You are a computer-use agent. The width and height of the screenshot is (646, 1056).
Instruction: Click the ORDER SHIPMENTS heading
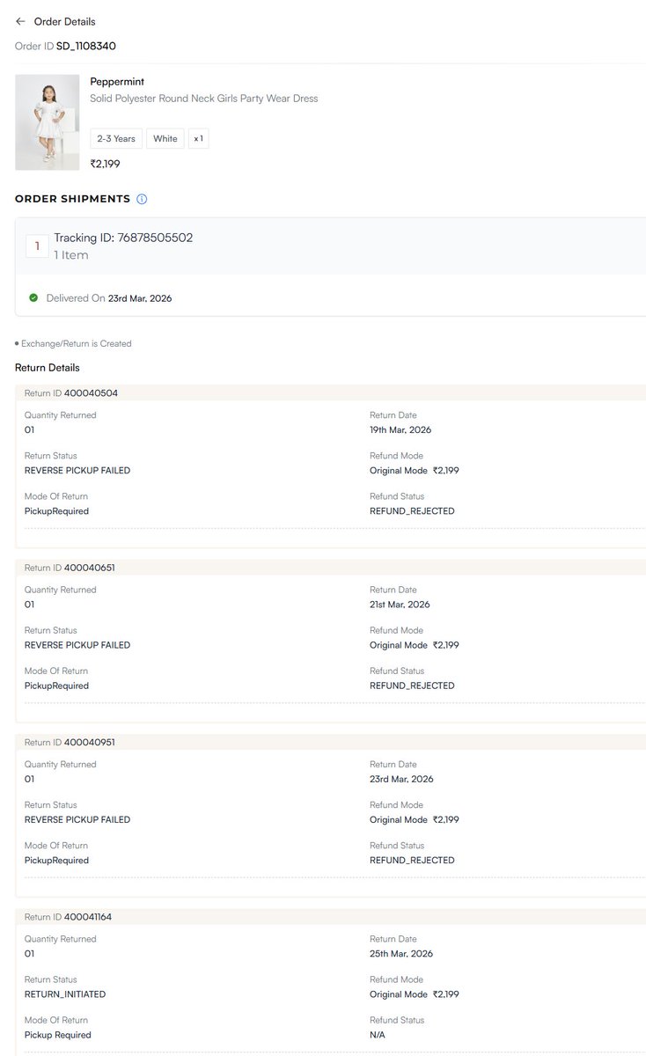coord(72,199)
